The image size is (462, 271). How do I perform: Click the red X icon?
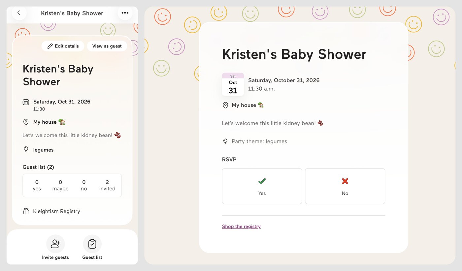tap(345, 181)
